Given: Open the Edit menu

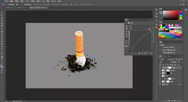Looking at the screenshot, I should tap(12, 1).
